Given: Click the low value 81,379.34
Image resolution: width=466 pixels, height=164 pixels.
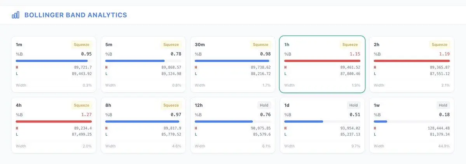Looking at the screenshot, I should pos(440,135).
